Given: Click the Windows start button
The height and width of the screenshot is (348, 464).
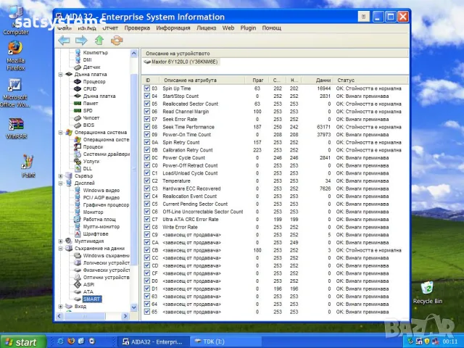Looking at the screenshot, I should click(23, 341).
